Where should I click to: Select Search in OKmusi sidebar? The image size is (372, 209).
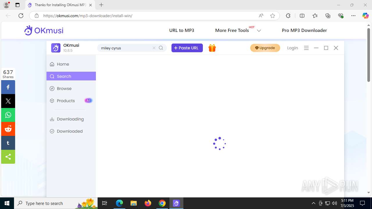coord(71,76)
